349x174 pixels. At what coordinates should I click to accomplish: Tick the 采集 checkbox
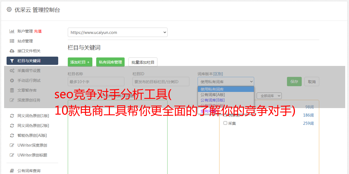click(x=225, y=123)
